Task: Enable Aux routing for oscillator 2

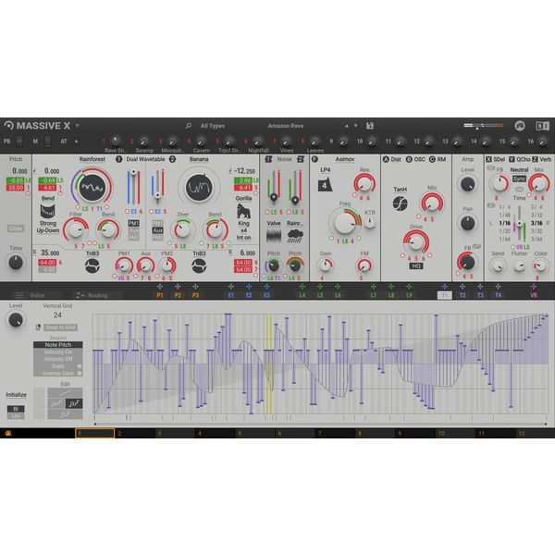Action: pyautogui.click(x=157, y=230)
